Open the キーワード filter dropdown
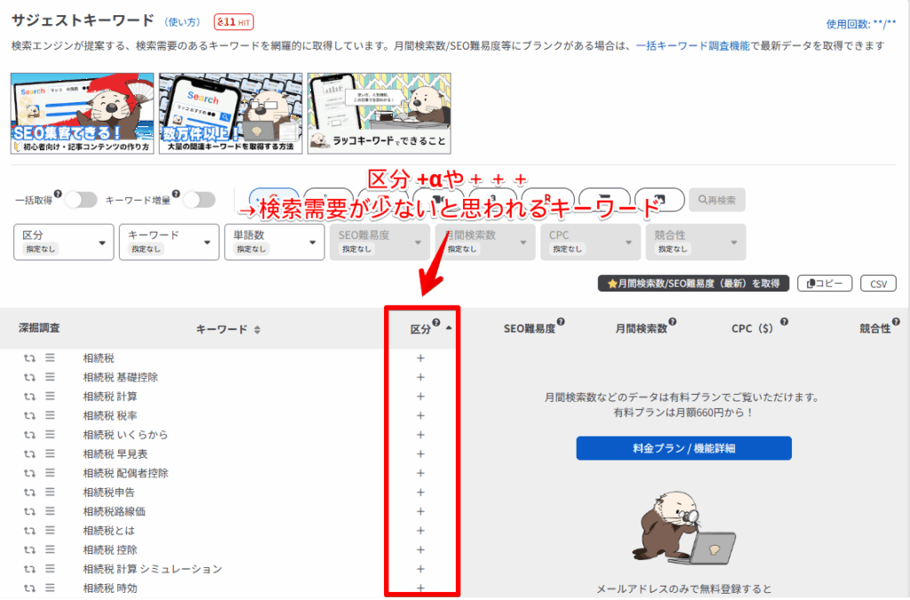 (x=169, y=242)
